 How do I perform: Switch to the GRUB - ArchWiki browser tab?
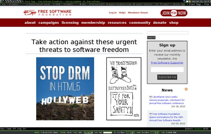(63, 4)
